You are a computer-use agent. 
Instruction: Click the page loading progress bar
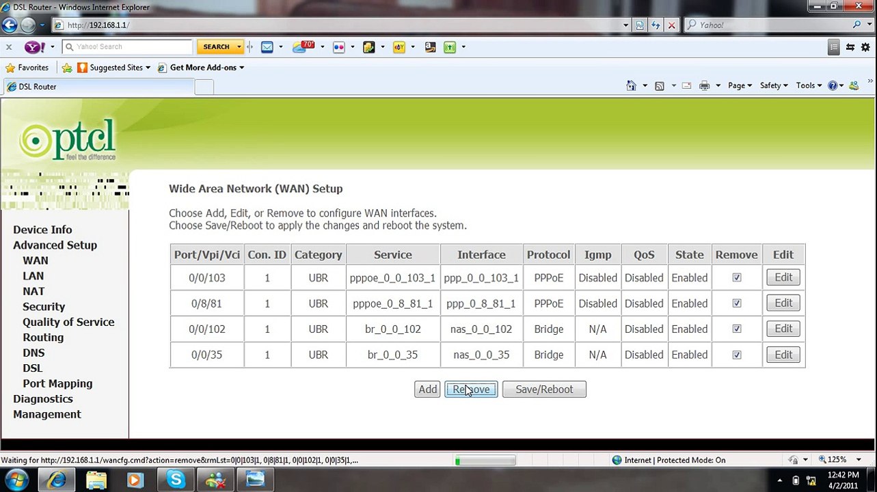485,461
